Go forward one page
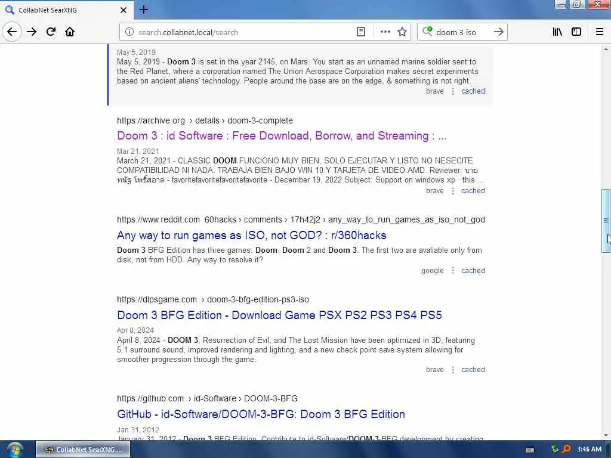This screenshot has height=458, width=611. (32, 32)
